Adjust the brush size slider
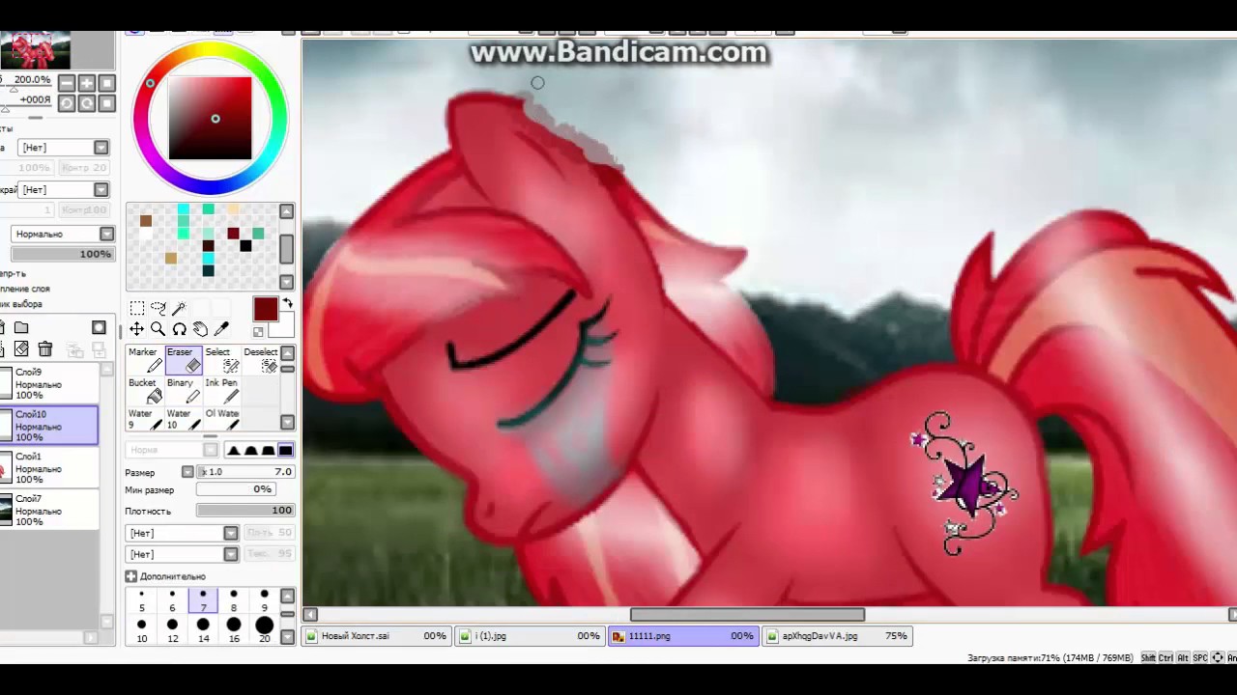Image resolution: width=1237 pixels, height=695 pixels. (245, 472)
